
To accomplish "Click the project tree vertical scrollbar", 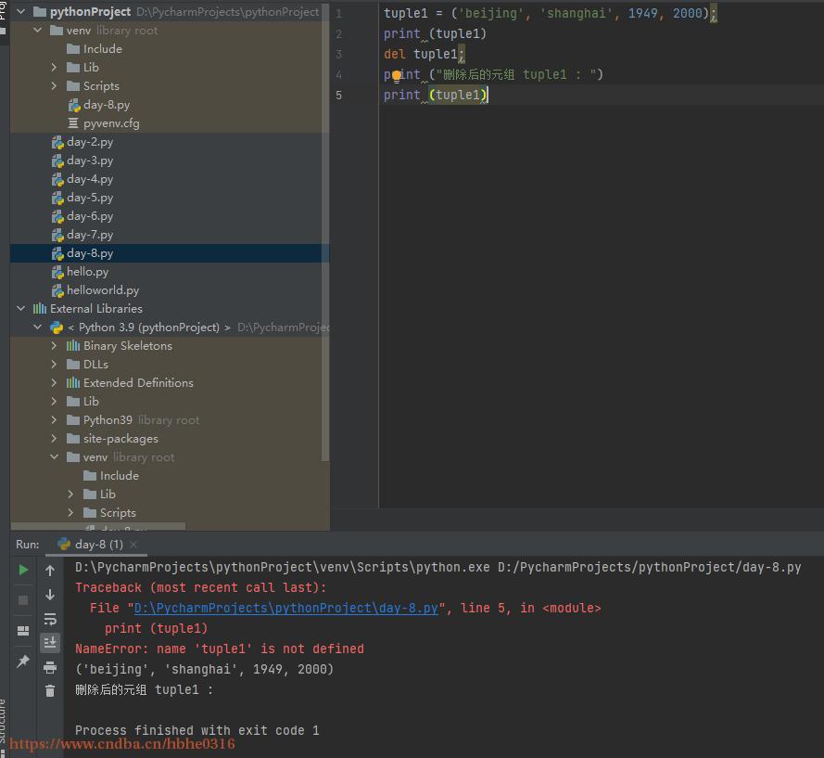I will [x=325, y=231].
